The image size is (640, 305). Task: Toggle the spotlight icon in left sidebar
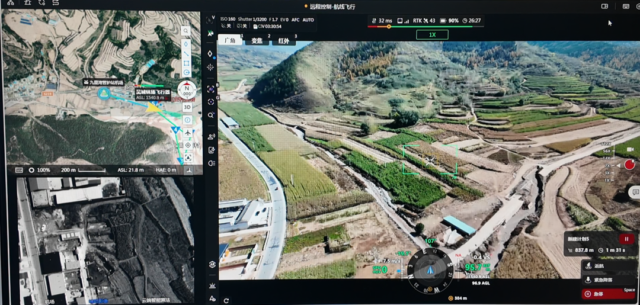[212, 163]
